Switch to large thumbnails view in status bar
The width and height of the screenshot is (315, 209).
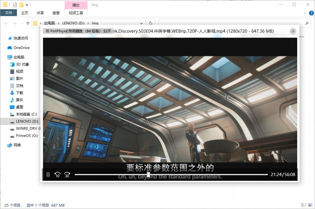310,205
